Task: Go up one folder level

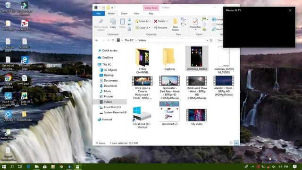Action: [x=113, y=41]
